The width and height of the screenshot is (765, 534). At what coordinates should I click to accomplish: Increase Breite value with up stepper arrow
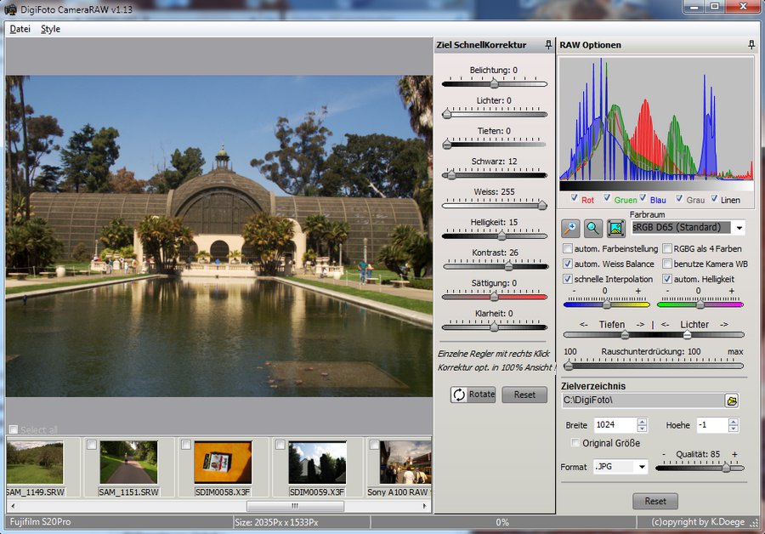pos(642,421)
